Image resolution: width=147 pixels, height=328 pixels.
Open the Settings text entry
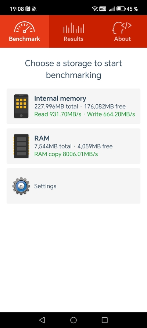(45, 186)
